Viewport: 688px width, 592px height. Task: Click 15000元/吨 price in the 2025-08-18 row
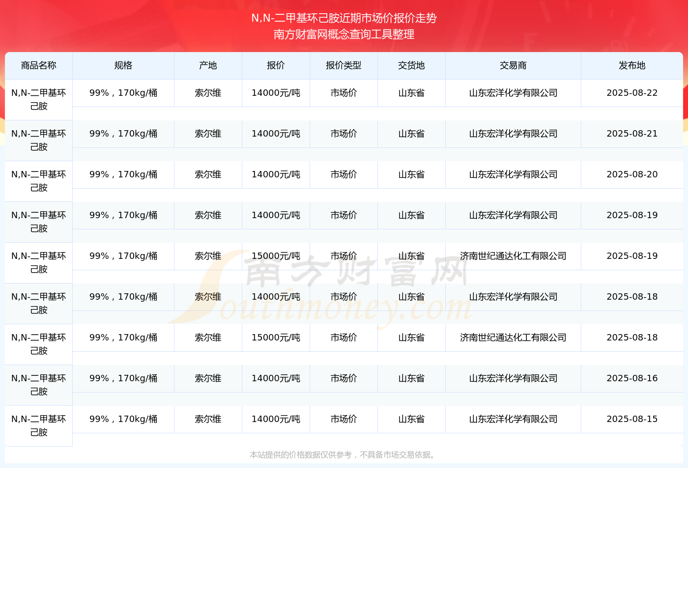click(x=276, y=338)
